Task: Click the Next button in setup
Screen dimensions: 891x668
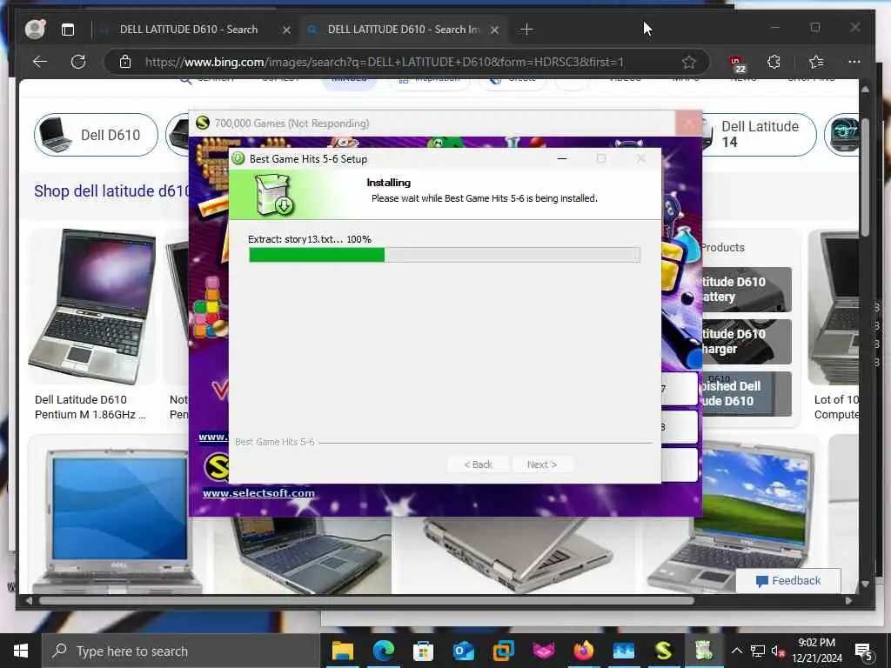Action: point(542,464)
